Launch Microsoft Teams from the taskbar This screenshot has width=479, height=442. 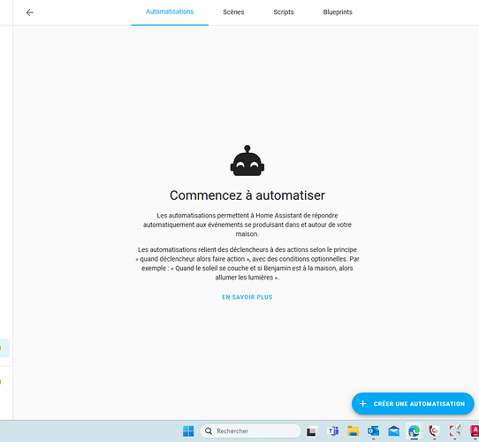point(332,431)
